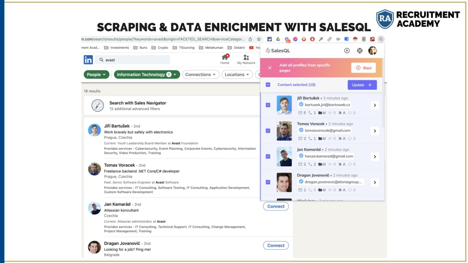Click the SalesQL logo in the panel
Viewport: 468px width, 263px height.
[x=278, y=51]
